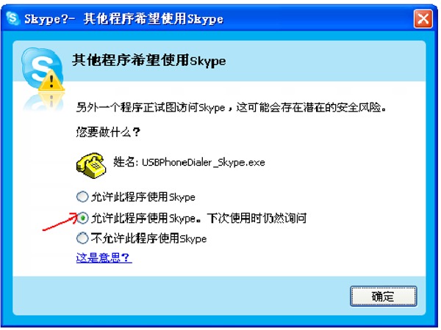Screen dimensions: 441x330
Task: Click the 姓名: label
Action: click(x=126, y=162)
